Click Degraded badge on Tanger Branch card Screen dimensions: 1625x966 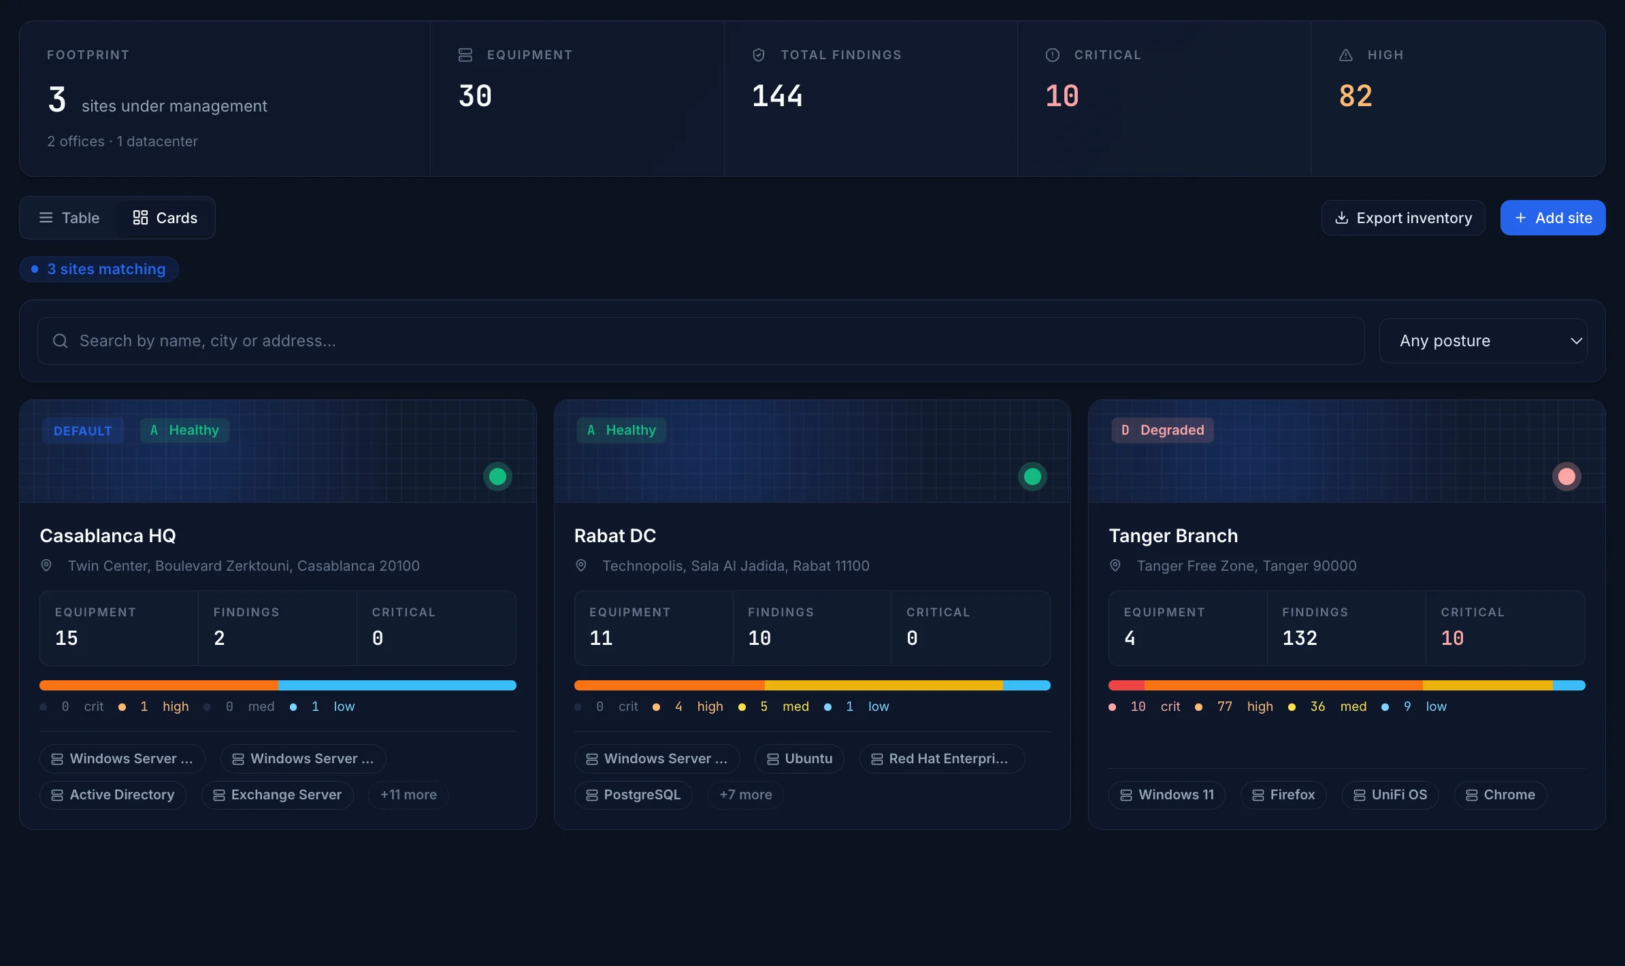pyautogui.click(x=1163, y=431)
